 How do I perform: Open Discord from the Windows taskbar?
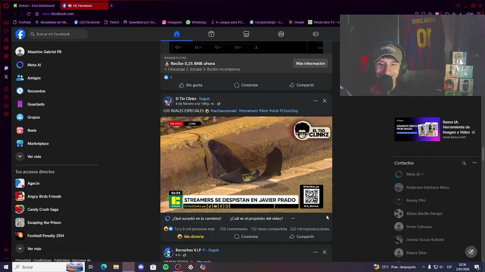click(141, 267)
